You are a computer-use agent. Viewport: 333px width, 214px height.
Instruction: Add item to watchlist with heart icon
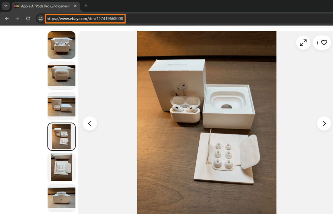[322, 43]
